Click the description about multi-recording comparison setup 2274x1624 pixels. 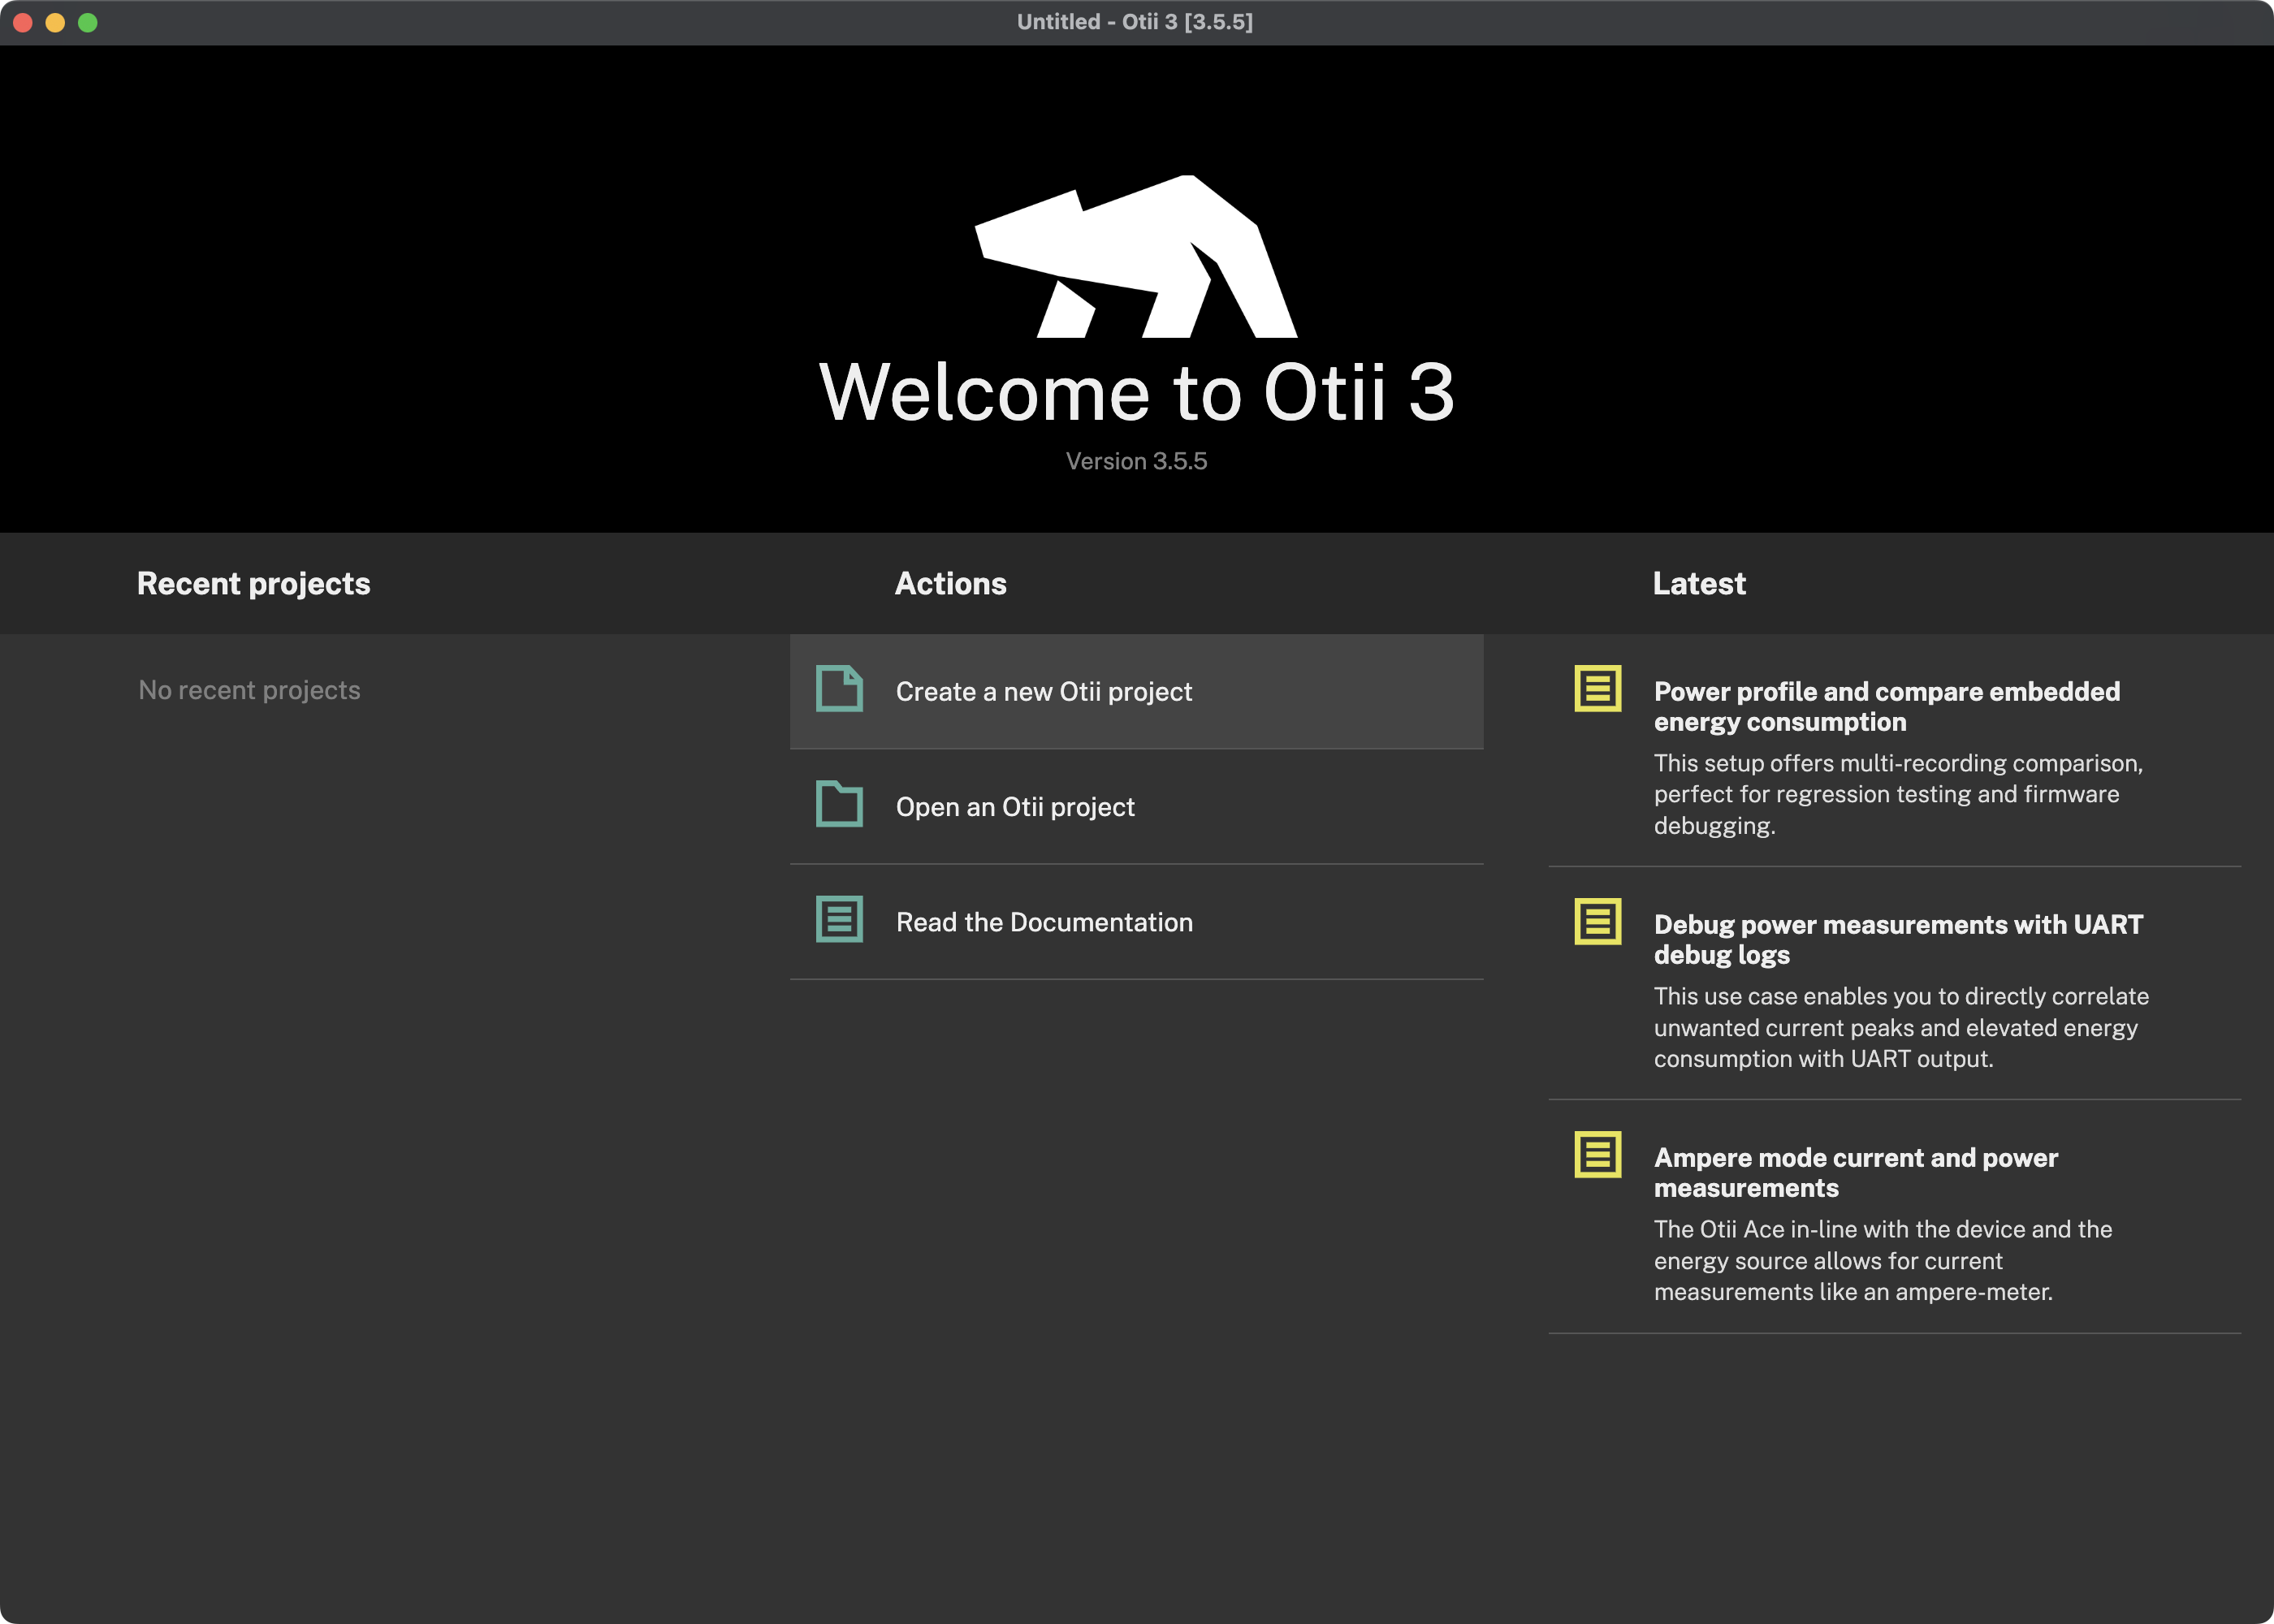click(1898, 794)
